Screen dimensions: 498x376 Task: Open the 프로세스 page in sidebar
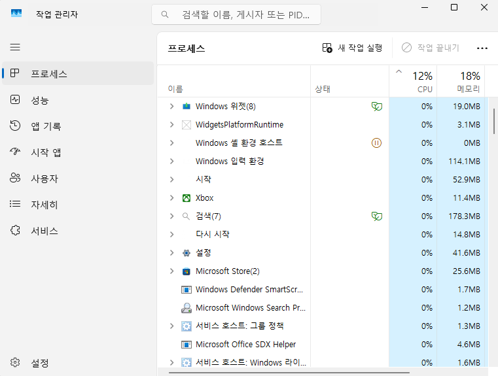coord(78,73)
